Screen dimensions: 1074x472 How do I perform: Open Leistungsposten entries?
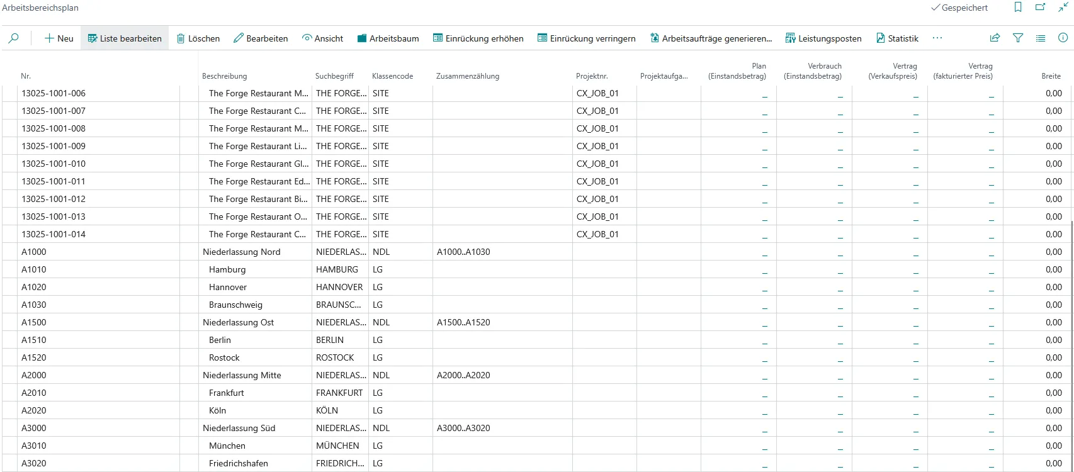[x=823, y=38]
